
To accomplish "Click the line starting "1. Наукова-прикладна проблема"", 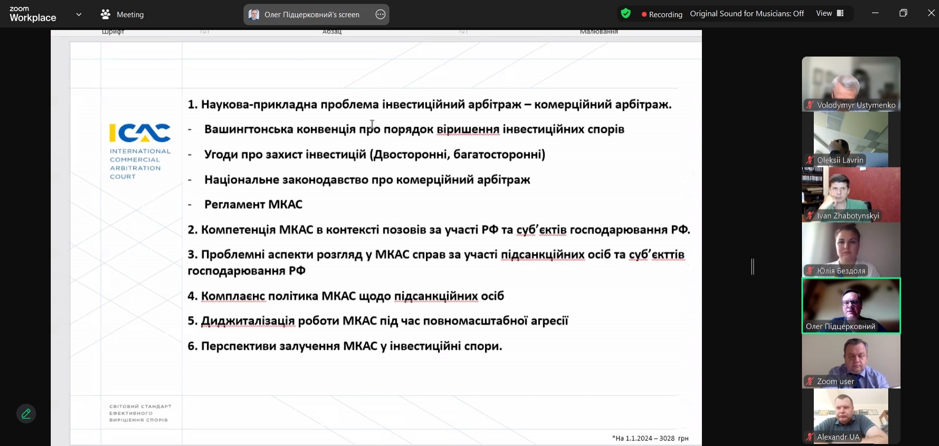I will (429, 104).
